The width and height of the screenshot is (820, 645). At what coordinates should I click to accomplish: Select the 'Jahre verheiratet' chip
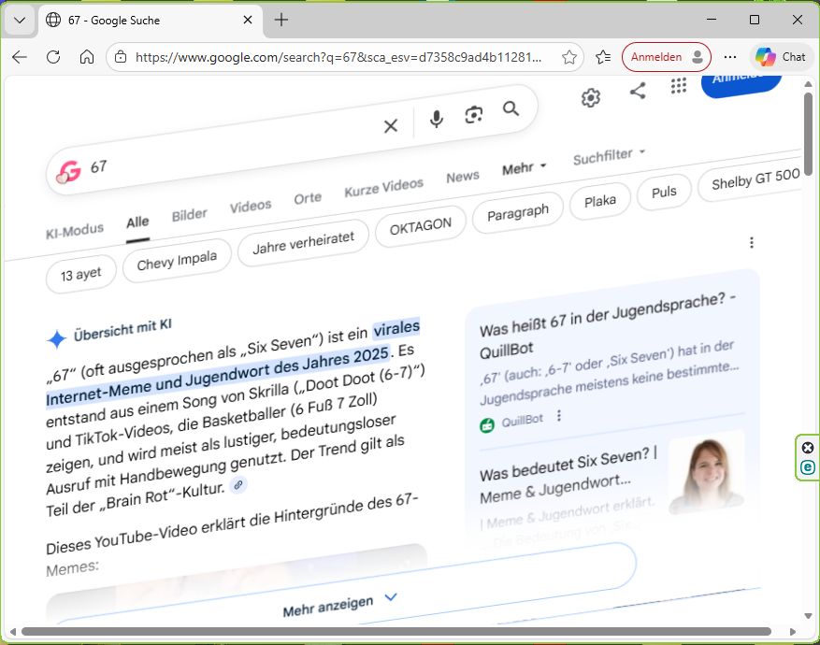[x=303, y=243]
